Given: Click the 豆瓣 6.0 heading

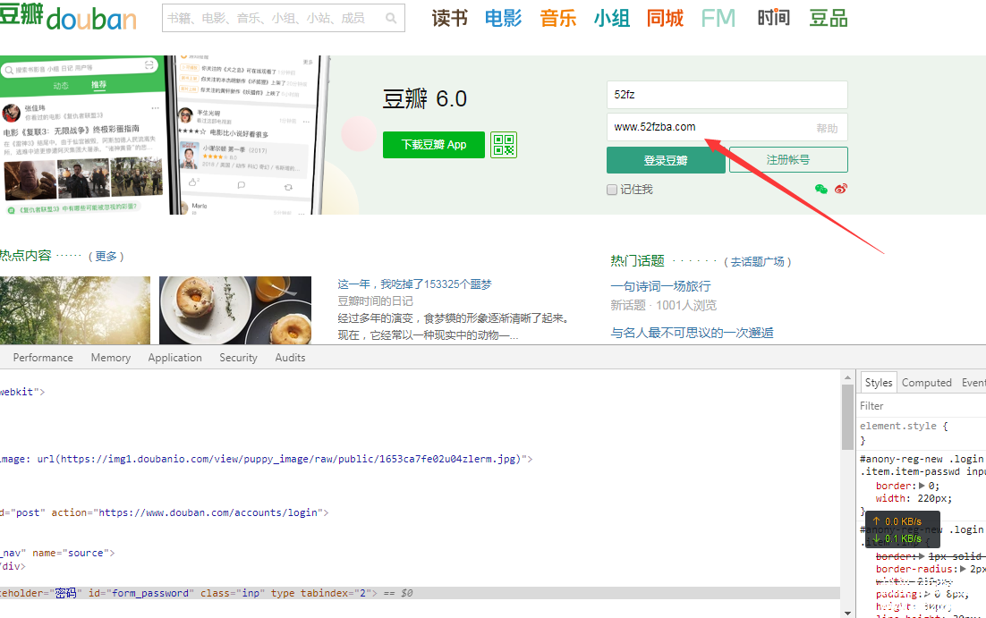Looking at the screenshot, I should [425, 98].
